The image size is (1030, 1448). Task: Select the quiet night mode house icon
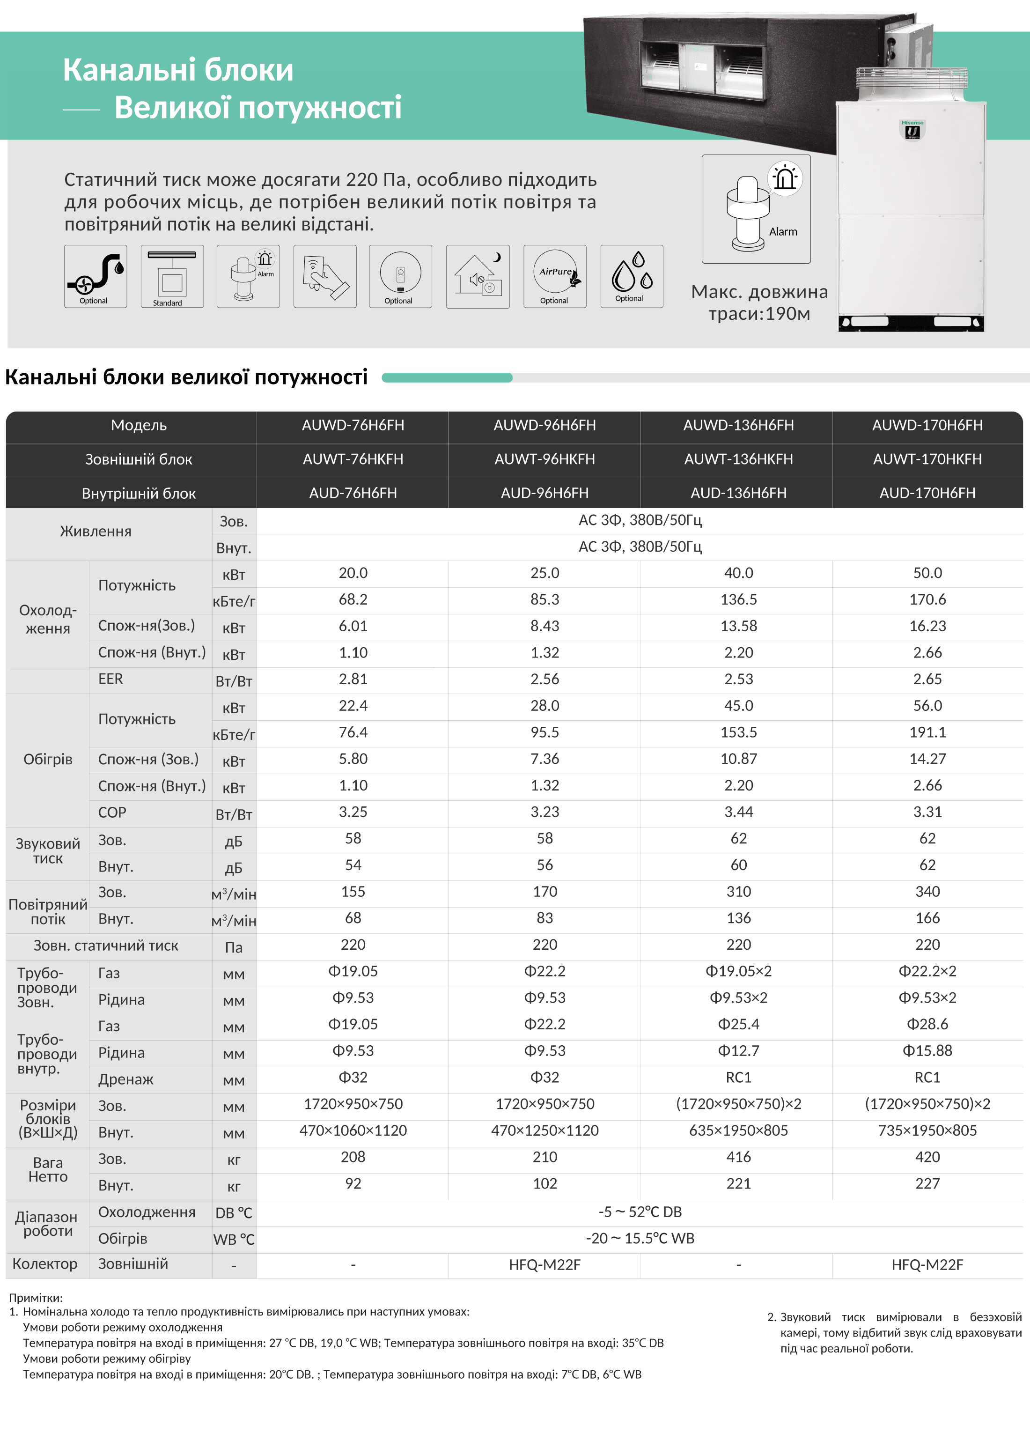(478, 277)
